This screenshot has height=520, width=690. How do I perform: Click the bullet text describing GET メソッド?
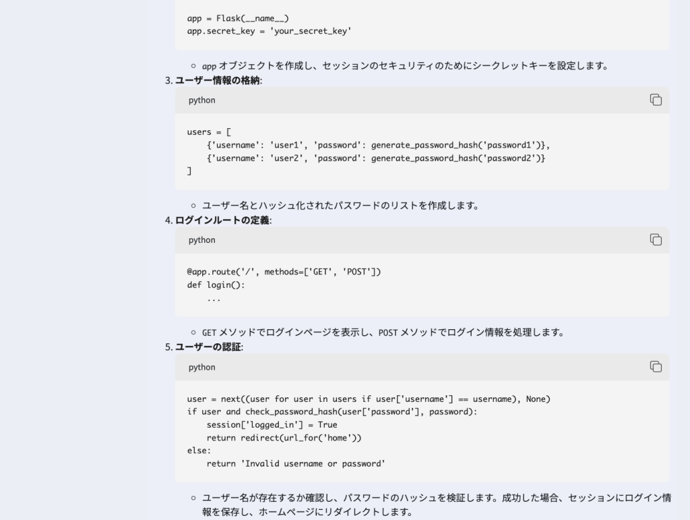coord(382,333)
